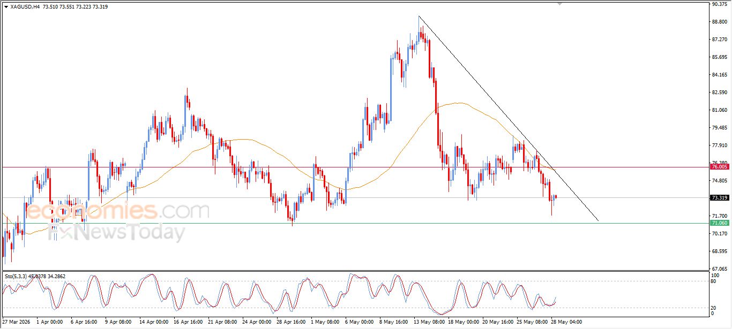Image resolution: width=732 pixels, height=329 pixels.
Task: Click the 13 May 08:00 time label
Action: pyautogui.click(x=429, y=323)
